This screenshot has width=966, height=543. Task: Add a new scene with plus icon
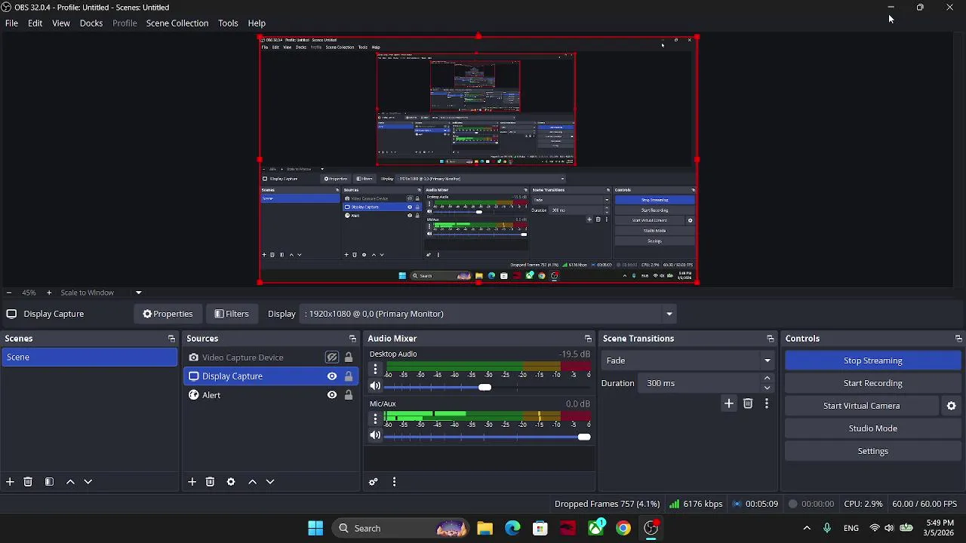click(x=10, y=482)
